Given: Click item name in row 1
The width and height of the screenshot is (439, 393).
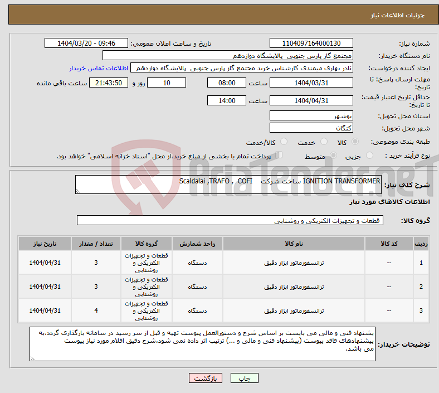Looking at the screenshot, I should pos(294,263).
